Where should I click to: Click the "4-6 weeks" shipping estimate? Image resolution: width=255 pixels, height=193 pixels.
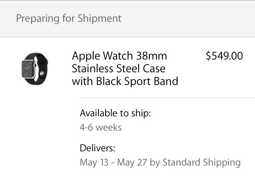100,127
